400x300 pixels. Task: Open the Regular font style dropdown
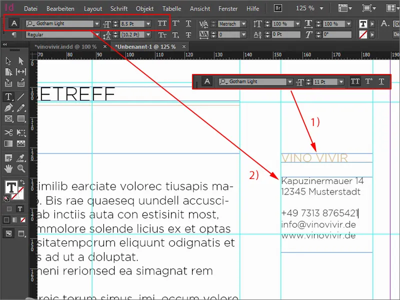(97, 34)
